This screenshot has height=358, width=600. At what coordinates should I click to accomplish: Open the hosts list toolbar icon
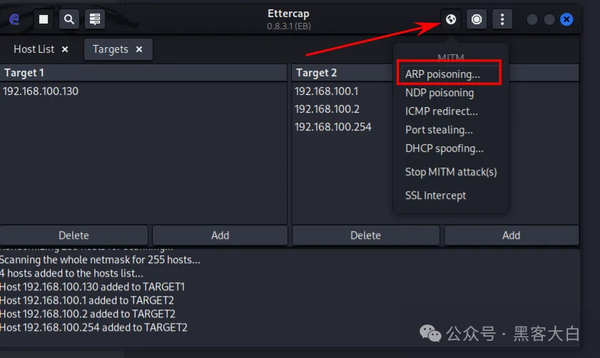94,19
